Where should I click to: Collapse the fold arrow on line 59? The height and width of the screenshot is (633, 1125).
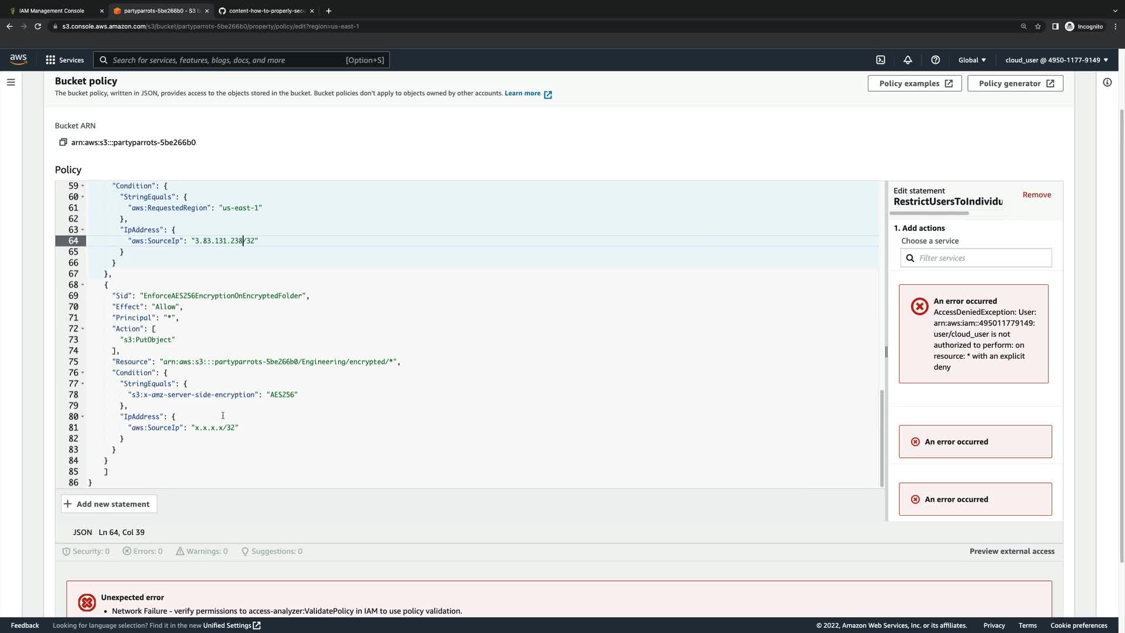[x=83, y=186]
